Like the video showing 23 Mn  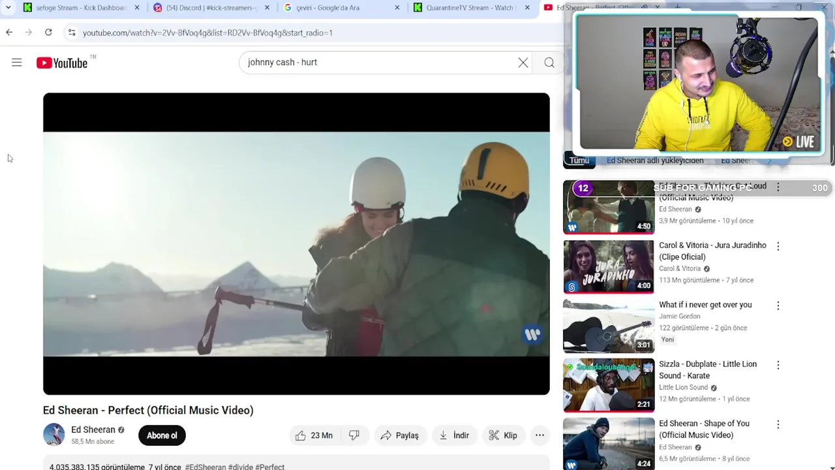click(314, 435)
